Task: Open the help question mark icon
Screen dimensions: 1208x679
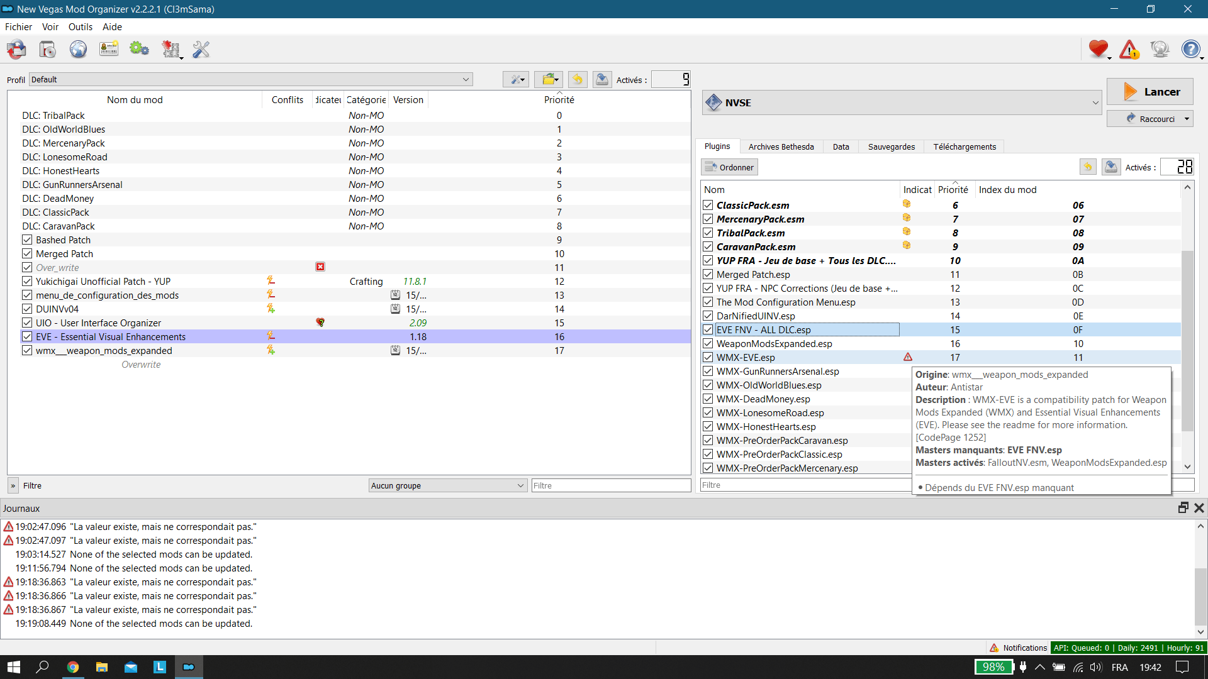Action: pyautogui.click(x=1190, y=49)
